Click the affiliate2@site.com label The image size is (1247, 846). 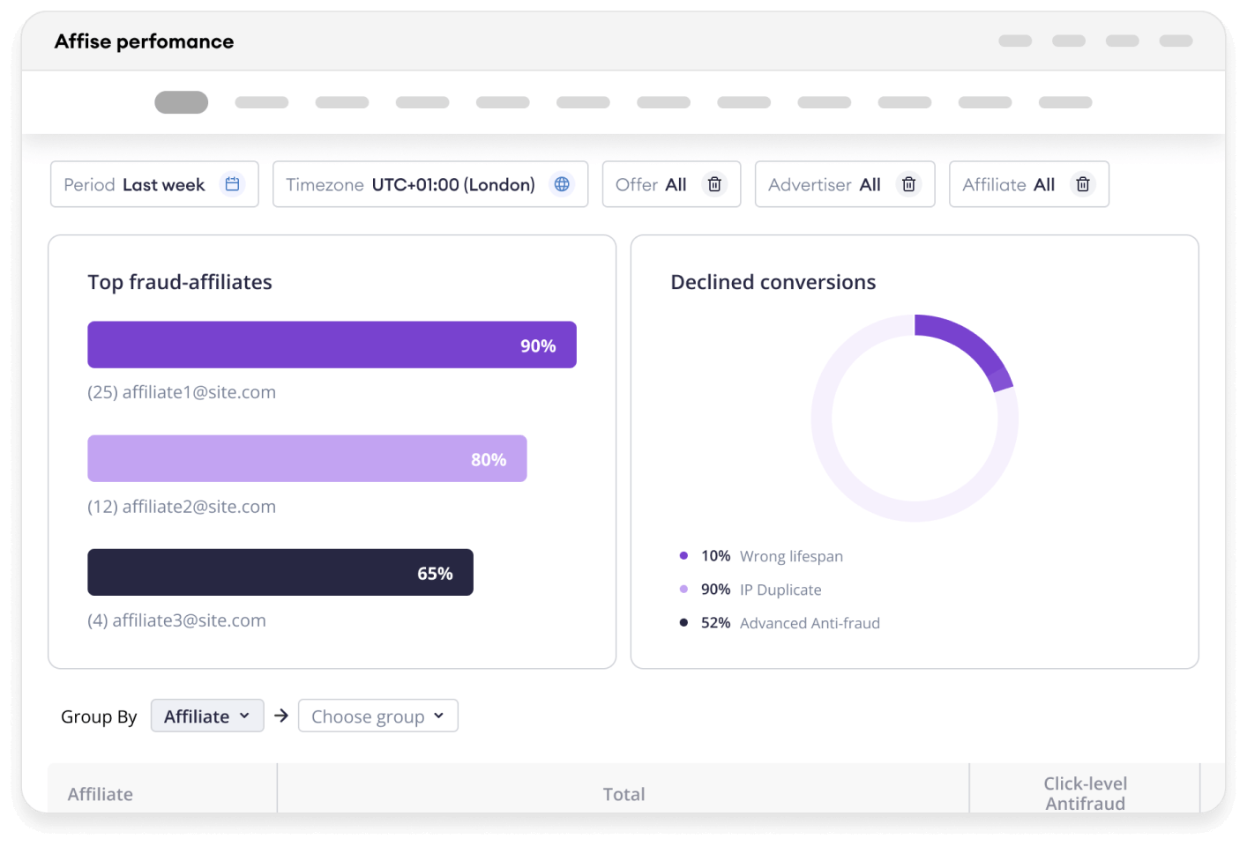click(x=182, y=507)
